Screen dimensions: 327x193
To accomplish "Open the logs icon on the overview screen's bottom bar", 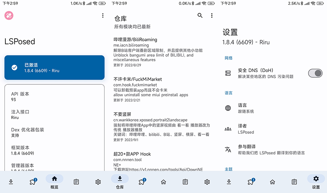I will [x=76, y=182].
